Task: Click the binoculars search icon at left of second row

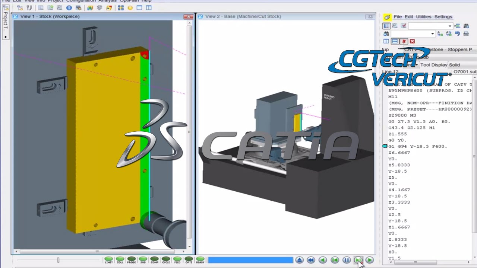Action: click(x=386, y=33)
